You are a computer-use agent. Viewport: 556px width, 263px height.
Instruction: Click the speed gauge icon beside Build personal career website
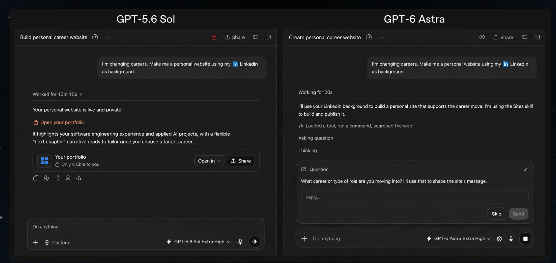click(95, 37)
